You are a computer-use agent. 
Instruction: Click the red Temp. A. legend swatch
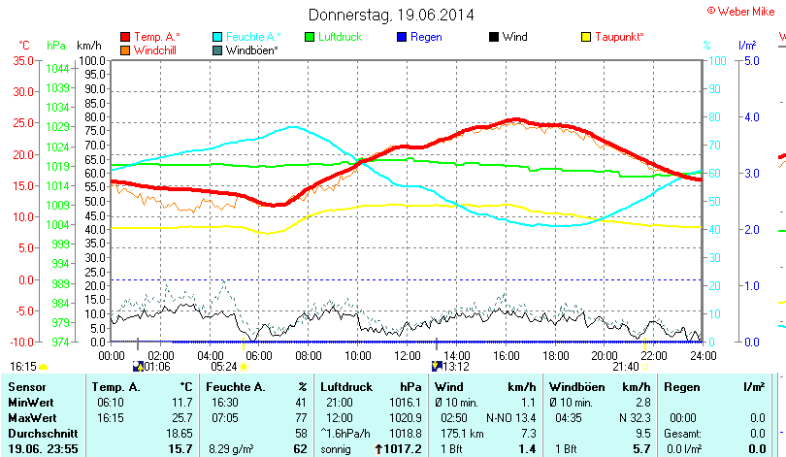[x=124, y=37]
